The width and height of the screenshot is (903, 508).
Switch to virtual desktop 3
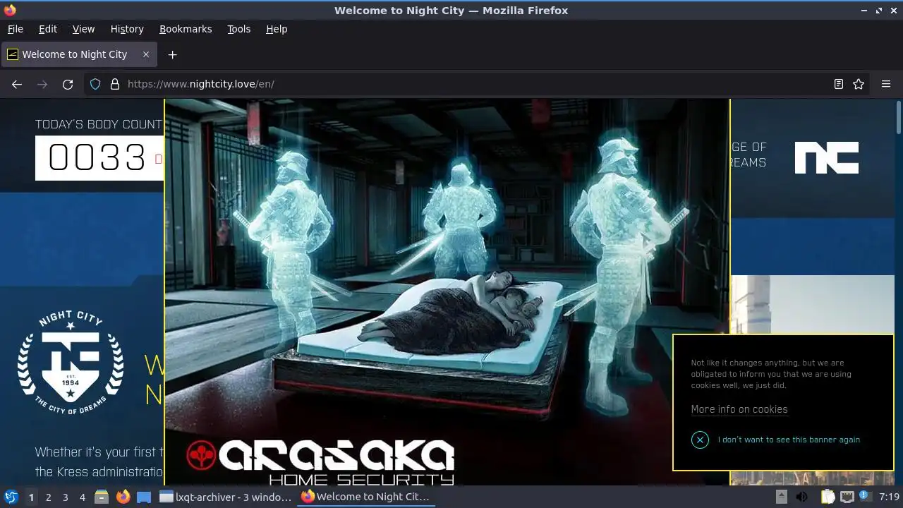pyautogui.click(x=66, y=497)
